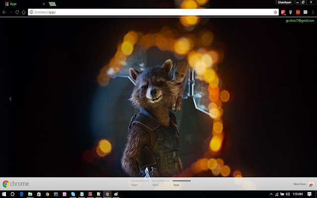Click the active Chrome window taskbar icon

coord(107,194)
